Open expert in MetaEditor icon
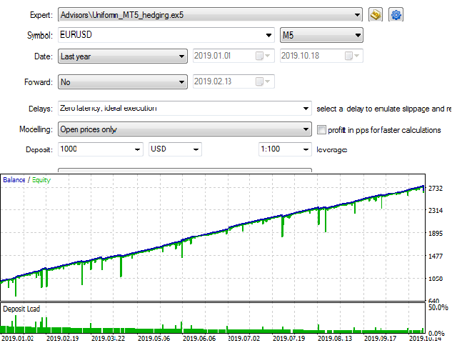The height and width of the screenshot is (343, 457). click(x=376, y=14)
